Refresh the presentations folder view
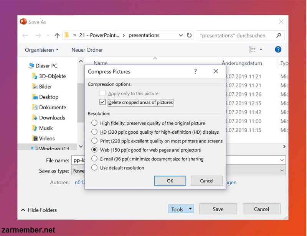Screen dimensions: 307x236 [189, 35]
